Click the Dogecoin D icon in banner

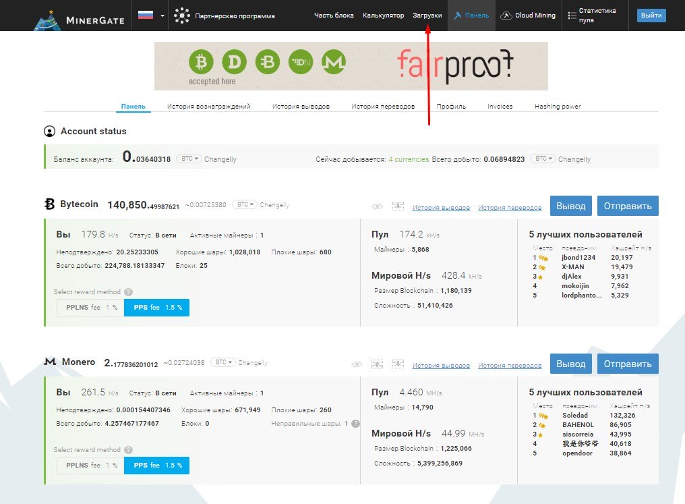234,61
